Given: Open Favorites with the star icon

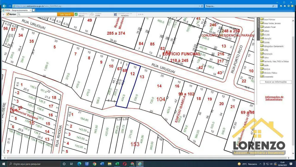Looking at the screenshot, I should [285, 6].
